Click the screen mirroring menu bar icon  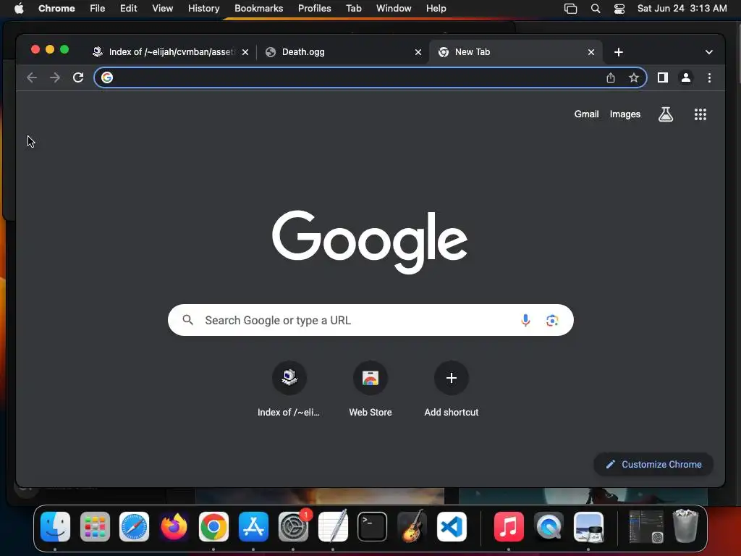(570, 9)
